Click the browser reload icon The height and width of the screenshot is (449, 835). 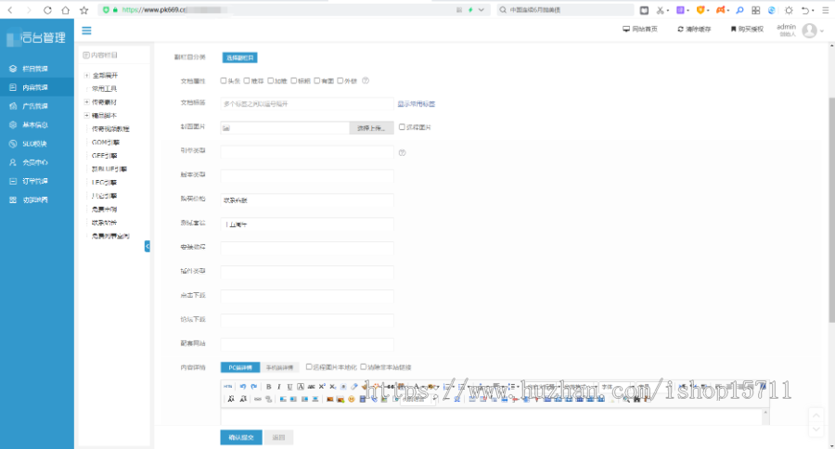pyautogui.click(x=47, y=10)
